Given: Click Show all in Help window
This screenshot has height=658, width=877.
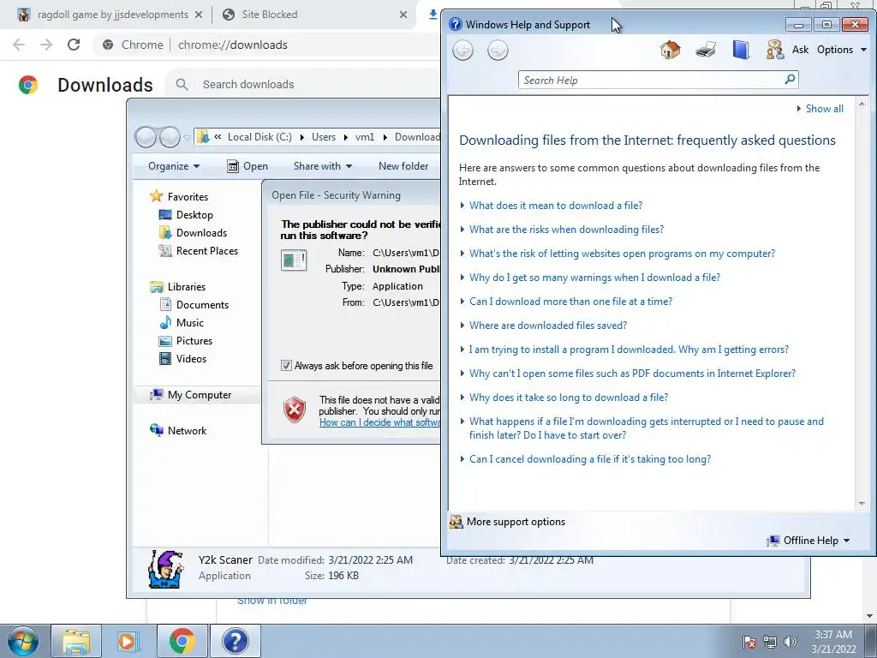Looking at the screenshot, I should coord(825,109).
